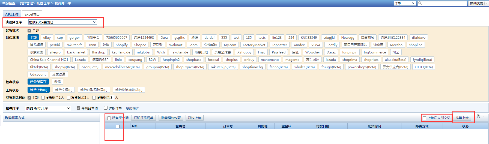
Task: Filter by 阿里巴巴国际站 channel
Action: point(355,45)
